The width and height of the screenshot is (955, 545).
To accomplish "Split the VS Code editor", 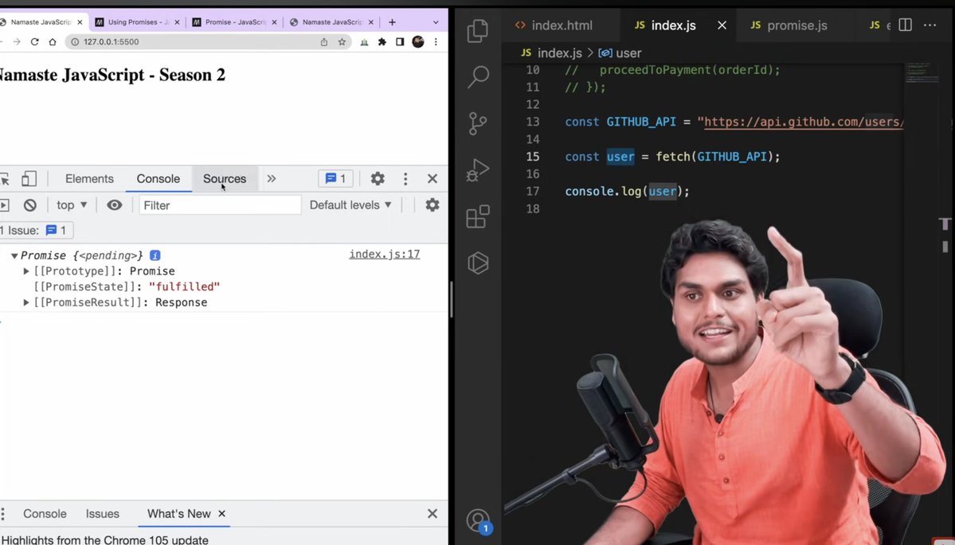I will [x=905, y=25].
